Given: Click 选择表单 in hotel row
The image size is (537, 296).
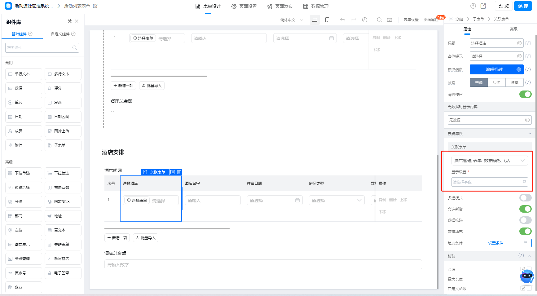Looking at the screenshot, I should [137, 200].
